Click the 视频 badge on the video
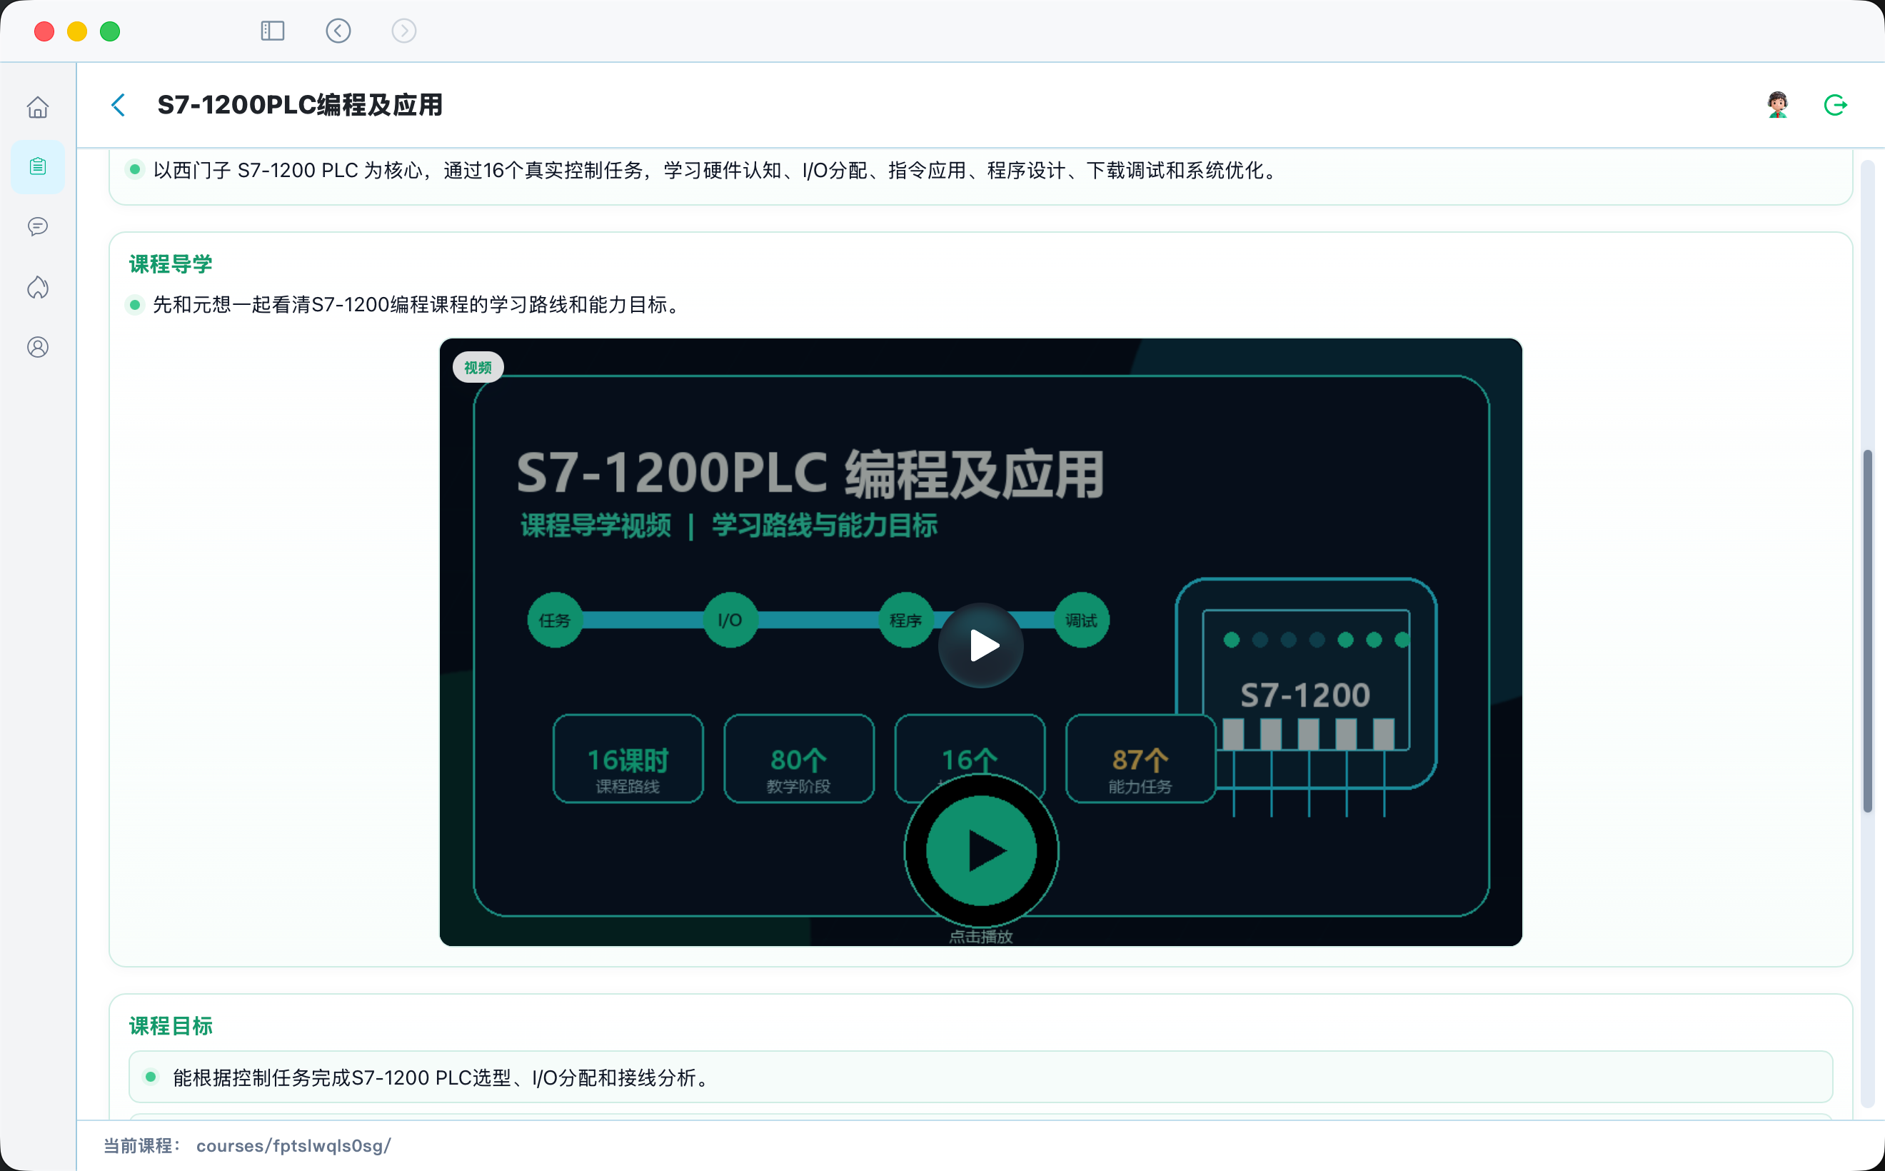 click(478, 368)
